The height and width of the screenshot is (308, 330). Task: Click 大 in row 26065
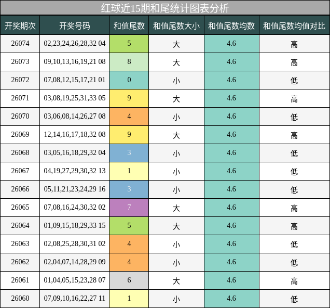coord(176,208)
